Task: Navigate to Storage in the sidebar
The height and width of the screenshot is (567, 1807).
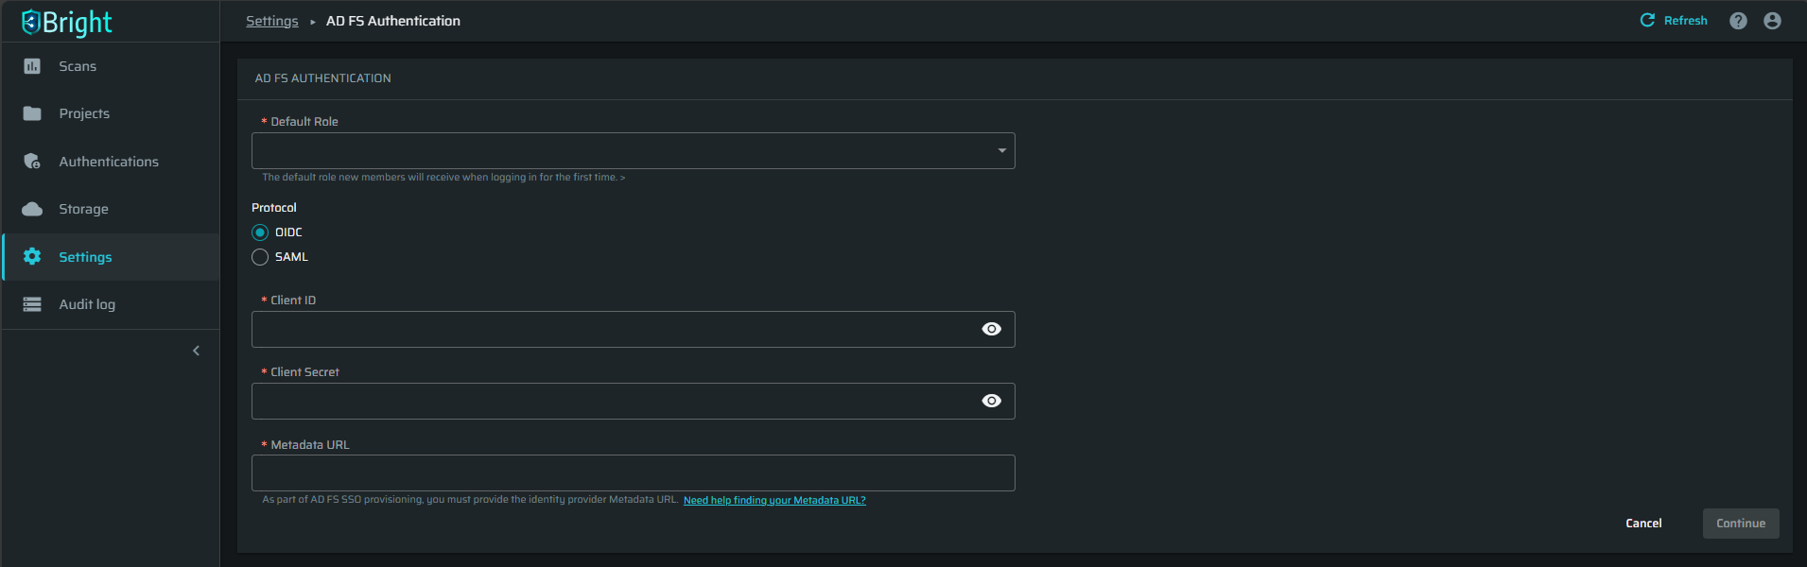Action: click(x=111, y=209)
